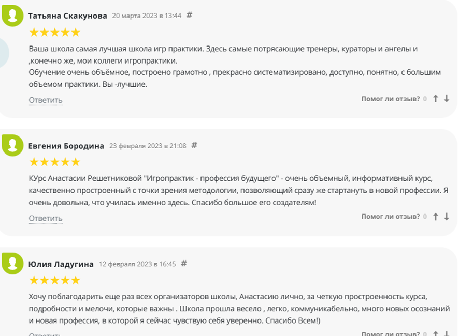The image size is (459, 336).
Task: Click the # permalink on Юлия Ладугина's review
Action: coord(184,264)
